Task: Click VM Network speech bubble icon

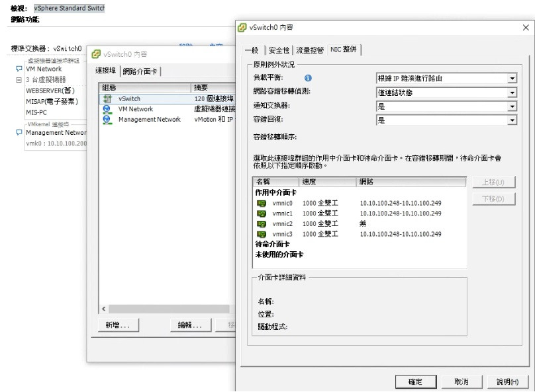Action: 19,69
